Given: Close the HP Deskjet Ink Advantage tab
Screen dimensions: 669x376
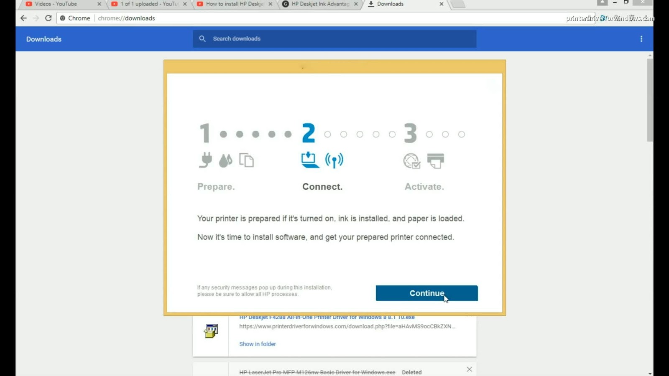Looking at the screenshot, I should 356,4.
